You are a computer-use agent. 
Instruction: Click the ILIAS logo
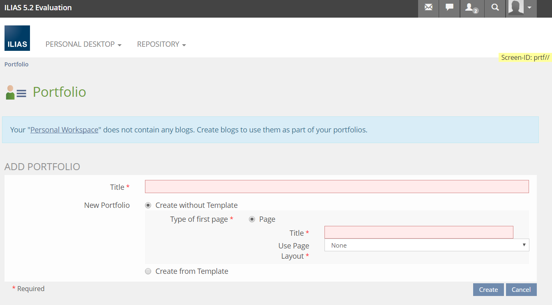(17, 38)
